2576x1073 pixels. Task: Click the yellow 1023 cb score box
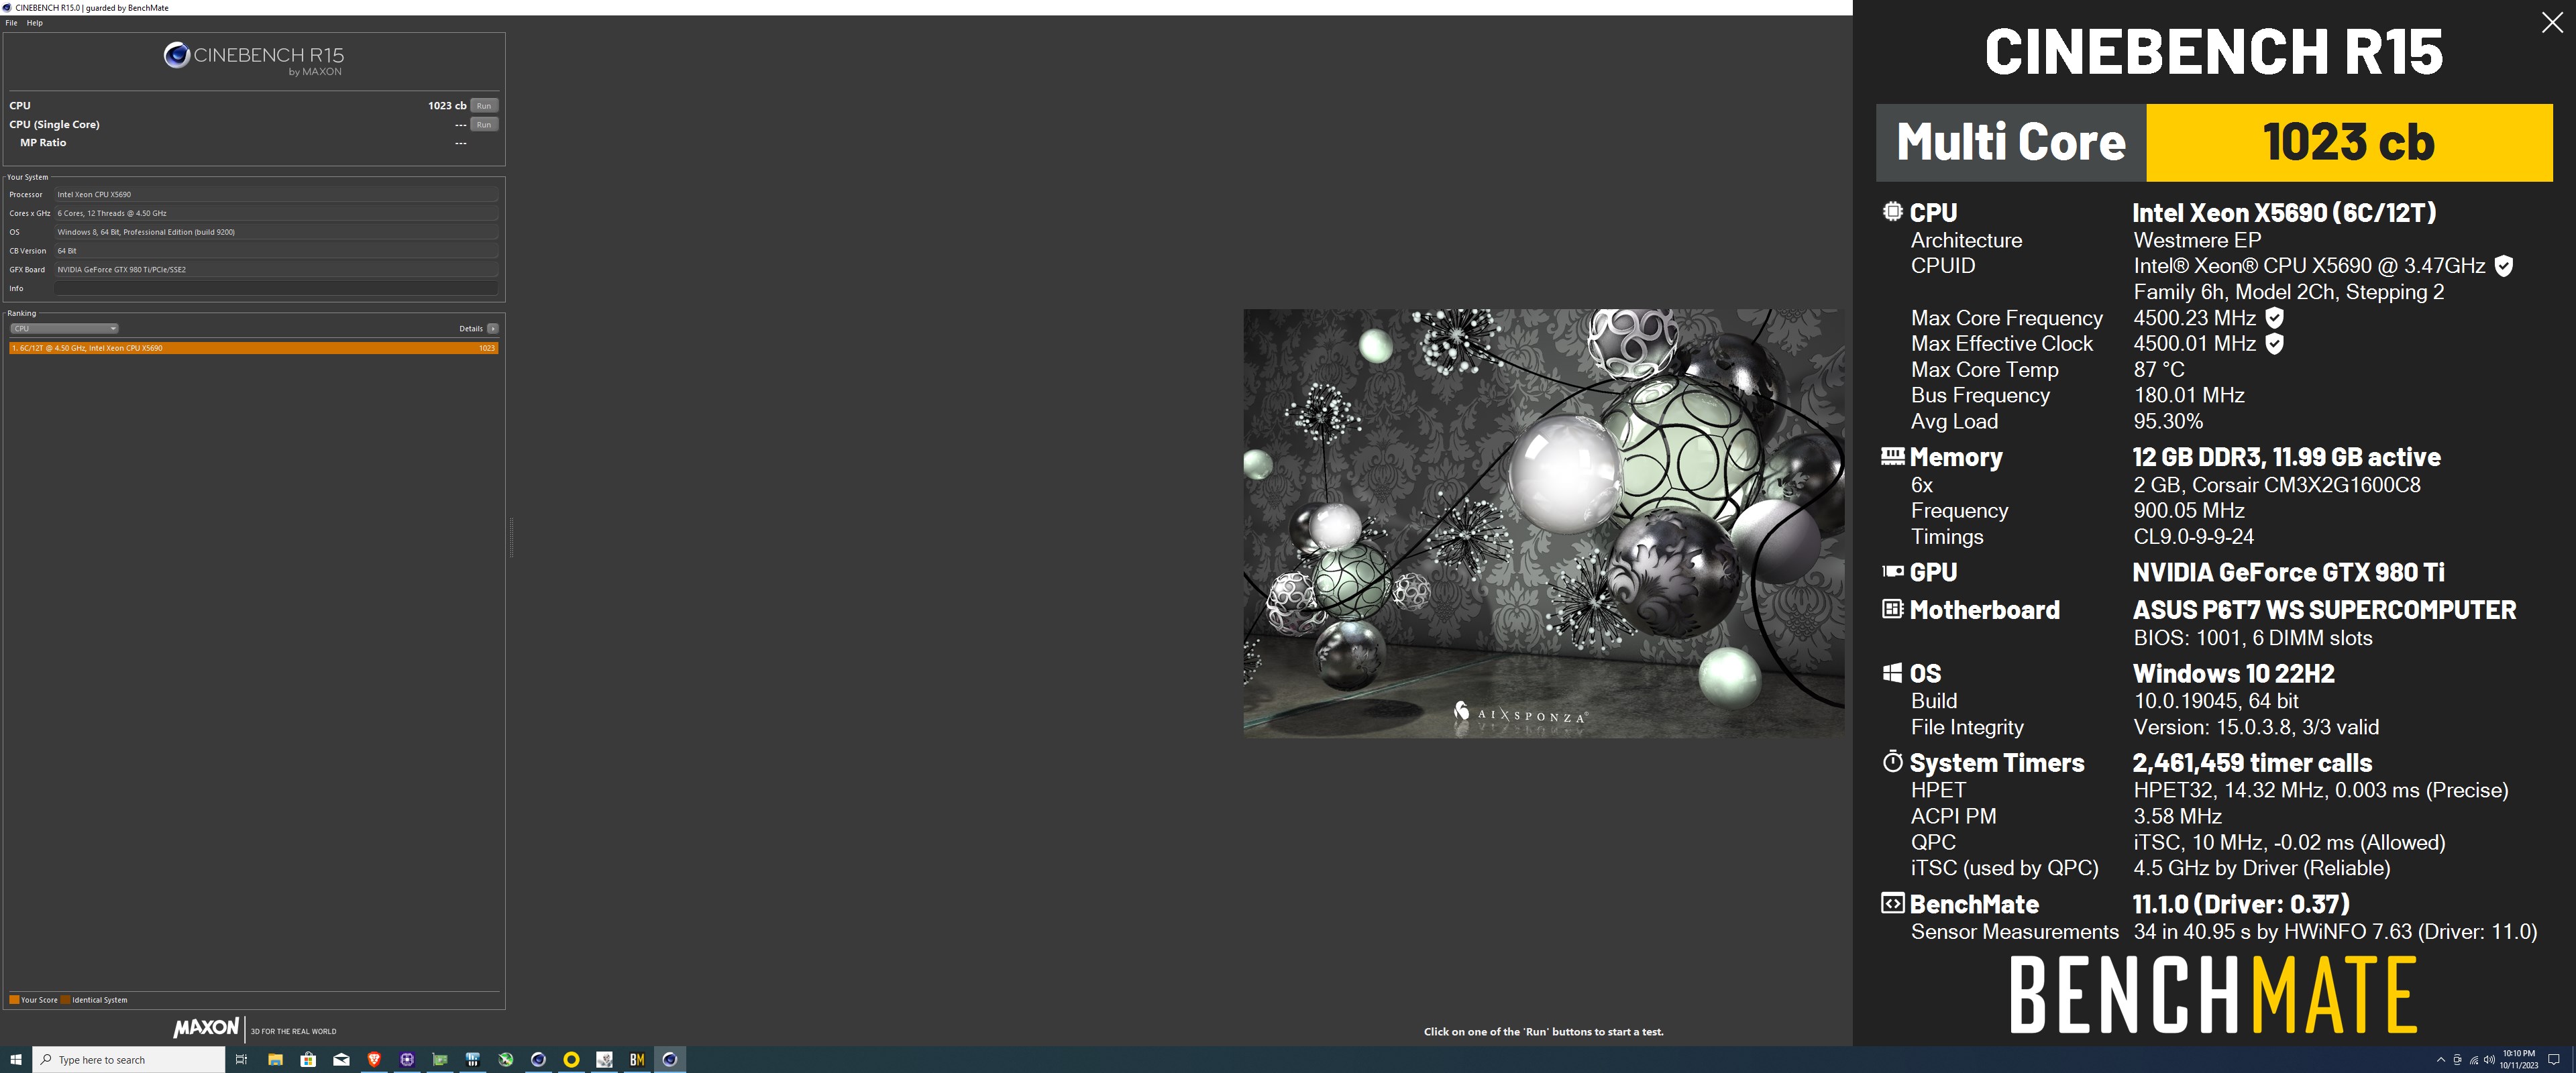[x=2349, y=142]
